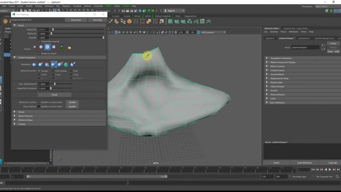Image resolution: width=341 pixels, height=192 pixels.
Task: Expand the Attribute Maps section
Action: (14, 120)
